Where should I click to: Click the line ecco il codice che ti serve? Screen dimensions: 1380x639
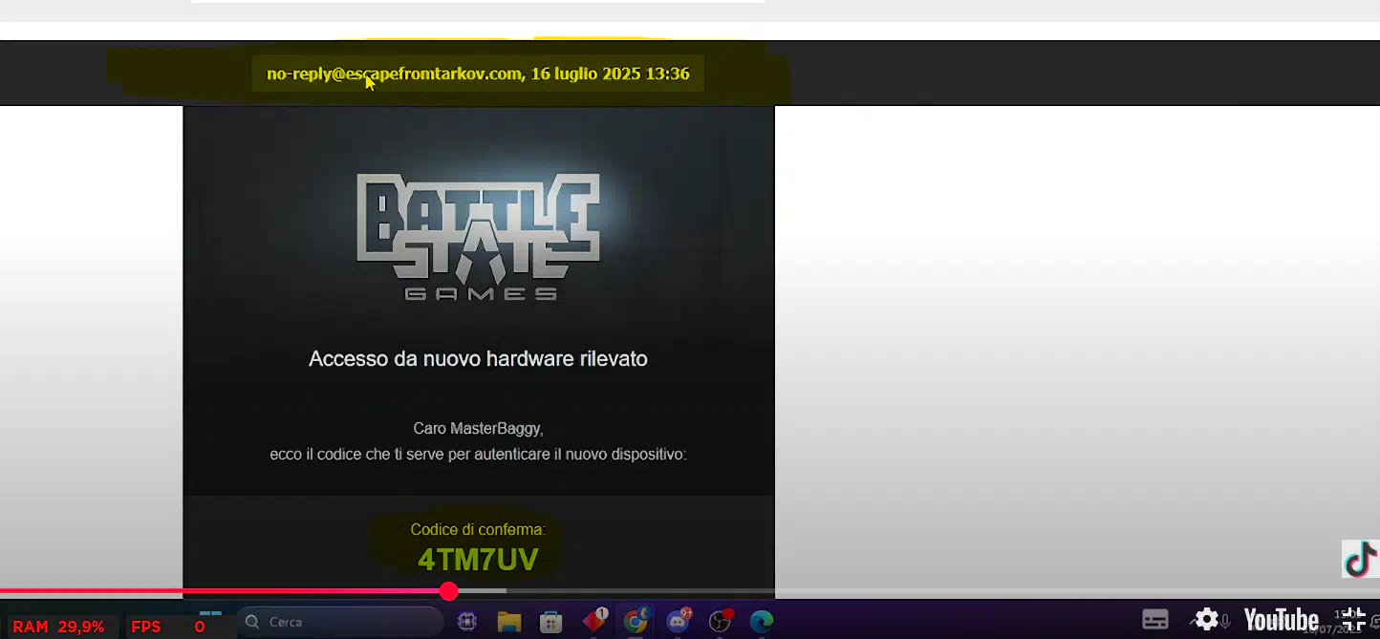coord(478,455)
